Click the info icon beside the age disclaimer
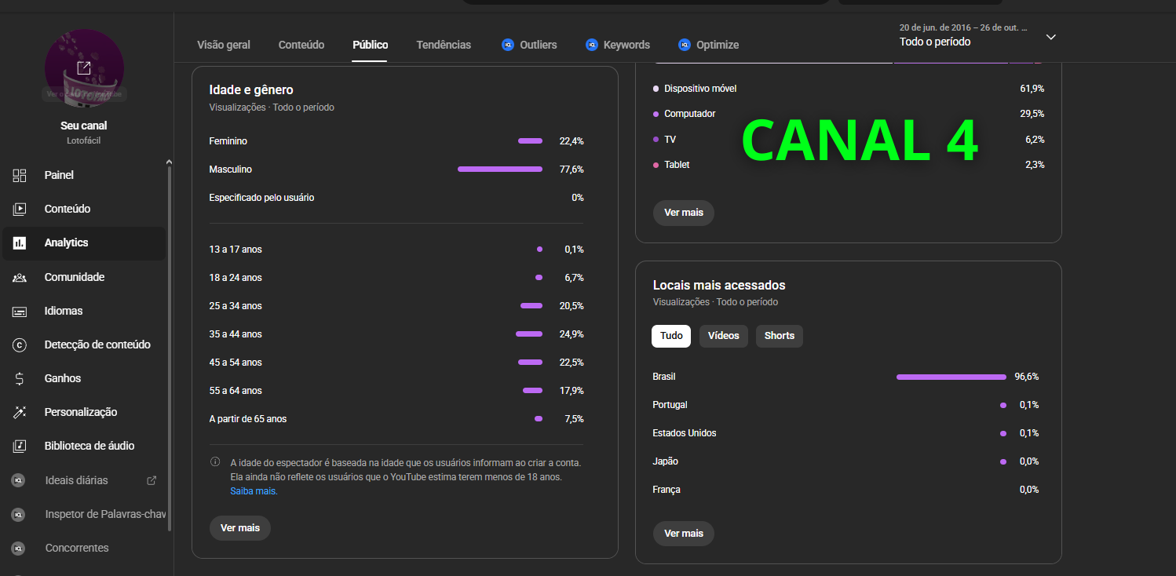This screenshot has width=1176, height=576. pos(215,462)
